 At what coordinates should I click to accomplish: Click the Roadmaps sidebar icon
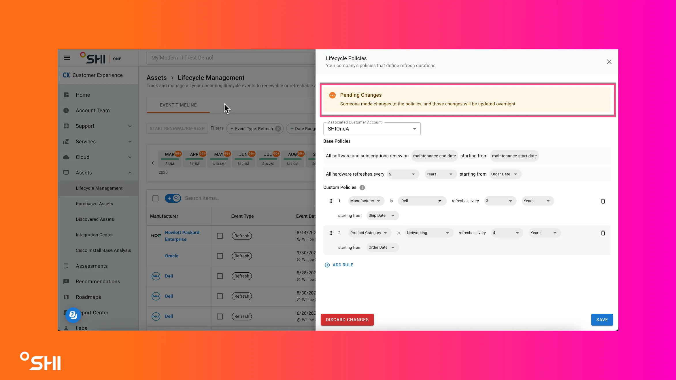click(66, 297)
